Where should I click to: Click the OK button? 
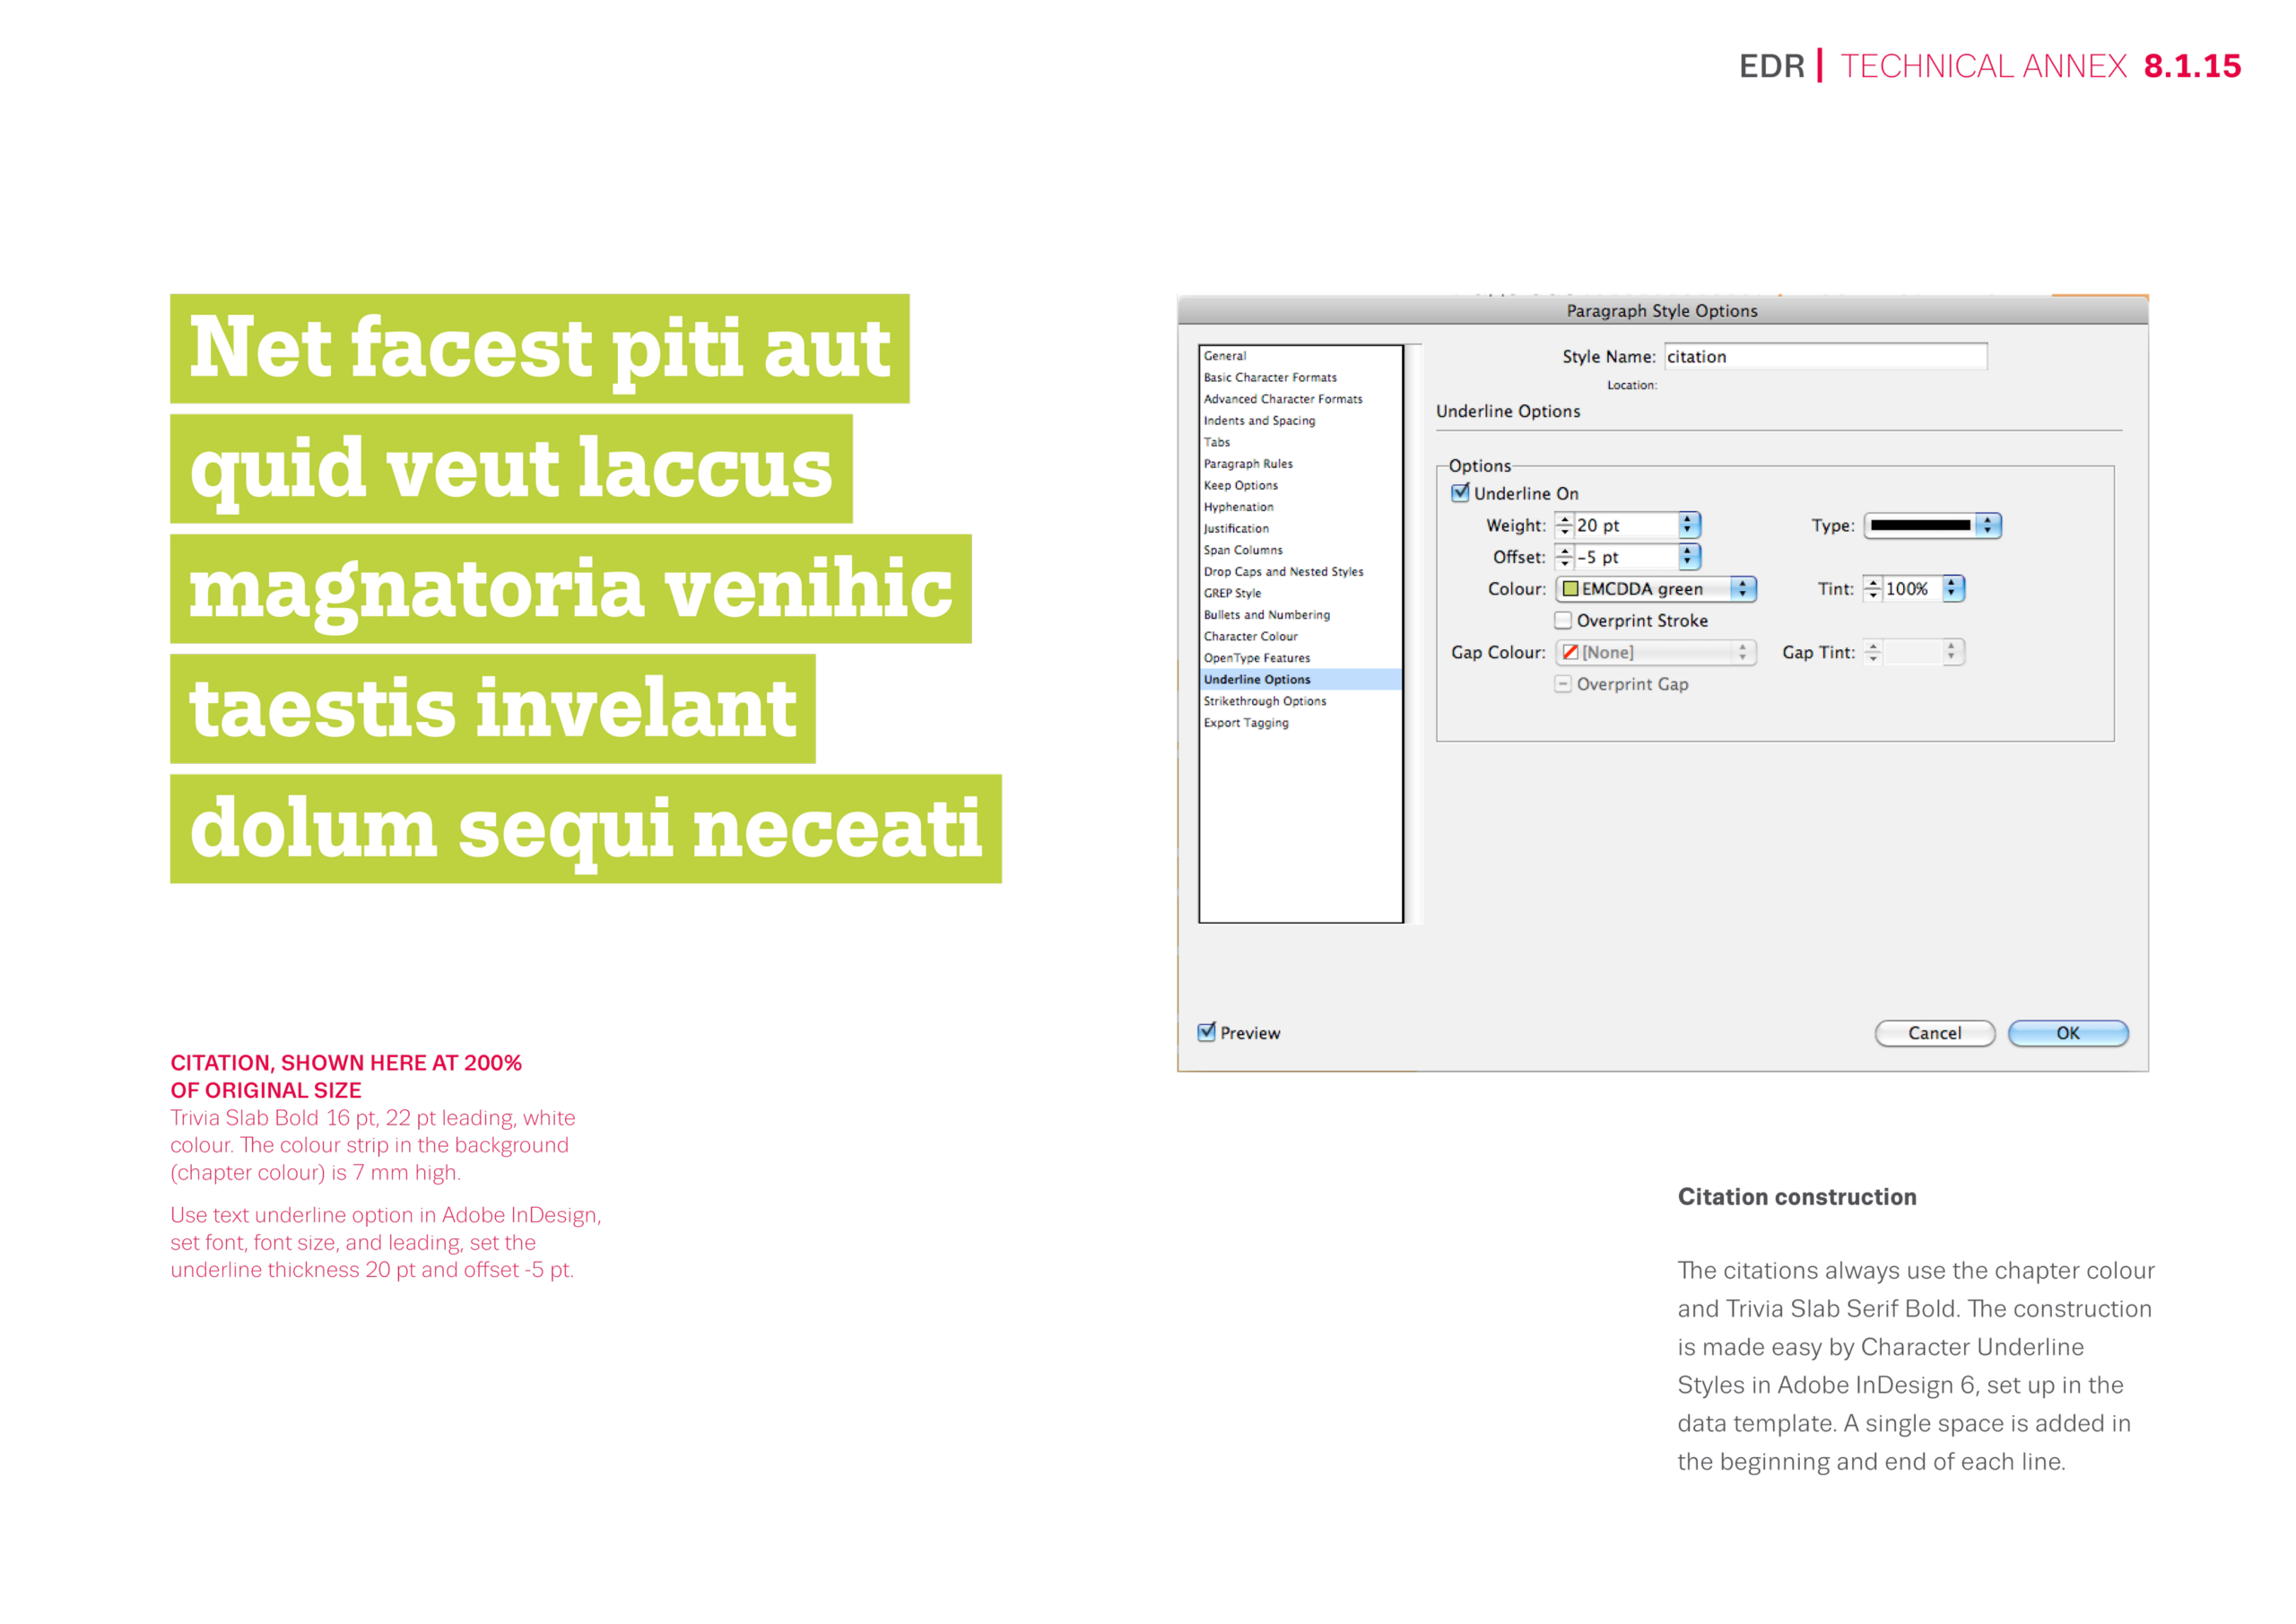tap(2067, 1033)
